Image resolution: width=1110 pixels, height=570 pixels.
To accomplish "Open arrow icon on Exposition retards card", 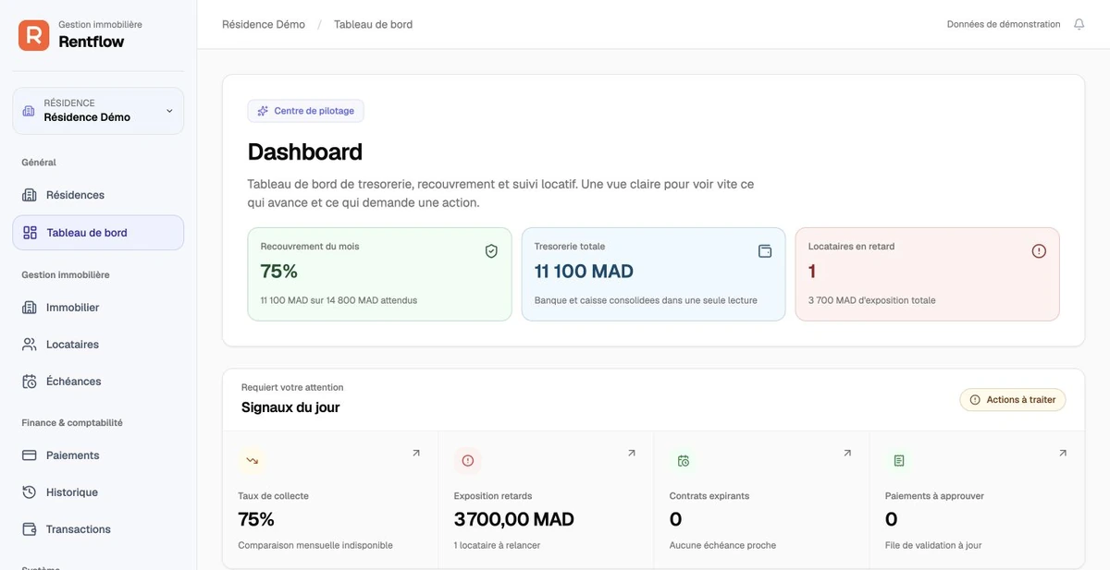I will [x=632, y=453].
